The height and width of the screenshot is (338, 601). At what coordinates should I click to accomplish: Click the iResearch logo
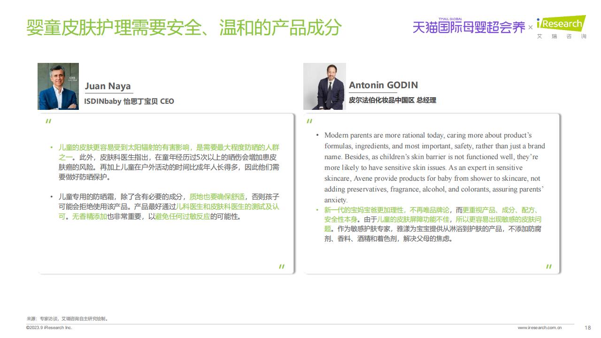coord(561,23)
